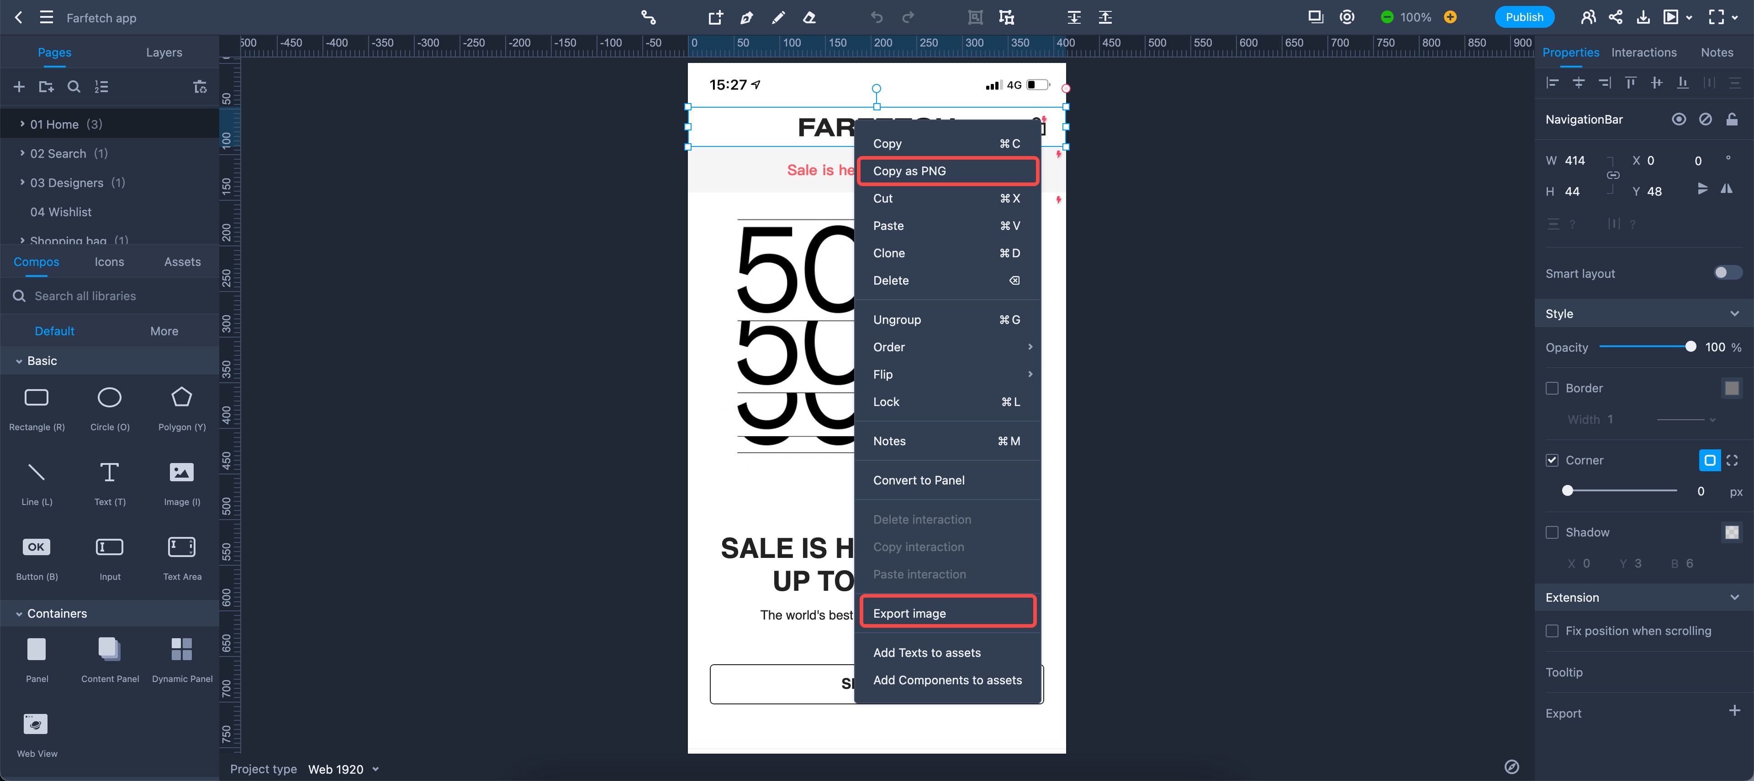Click the Ungroup icon in toolbar
The width and height of the screenshot is (1754, 781).
[1006, 17]
